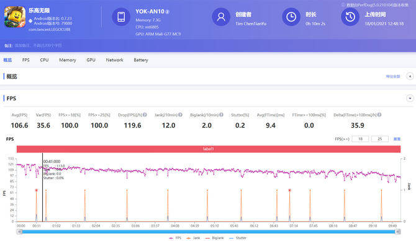Click the remarks note input field
This screenshot has height=241, width=416.
38,46
